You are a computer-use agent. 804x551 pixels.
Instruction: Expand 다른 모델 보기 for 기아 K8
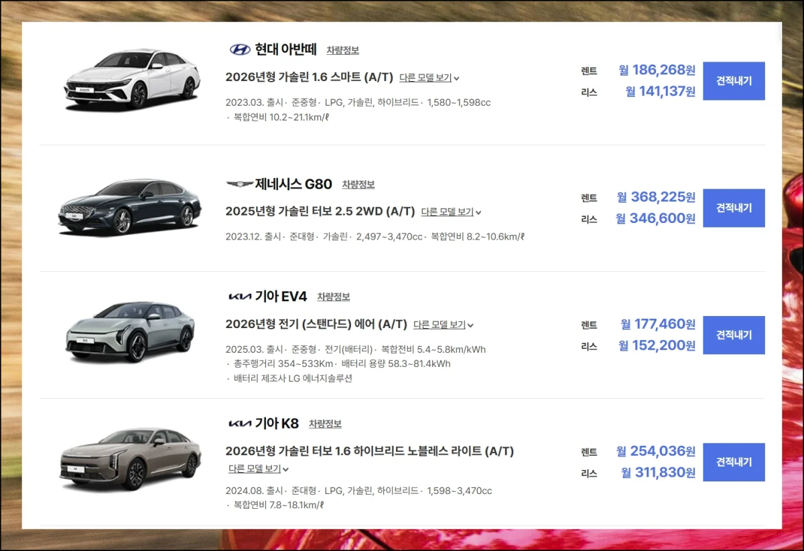pyautogui.click(x=258, y=469)
